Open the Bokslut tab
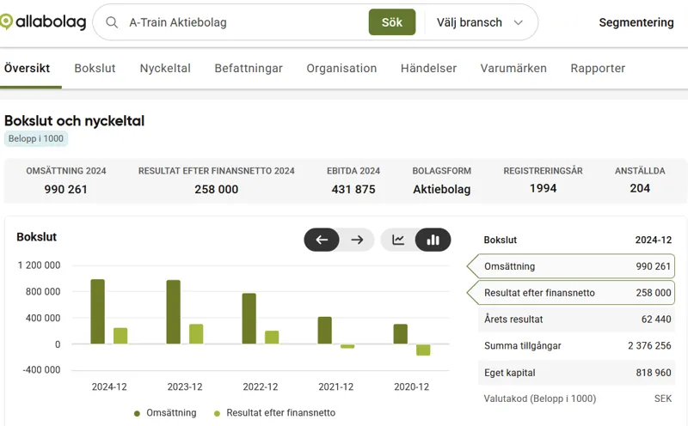This screenshot has width=688, height=426. click(x=95, y=68)
